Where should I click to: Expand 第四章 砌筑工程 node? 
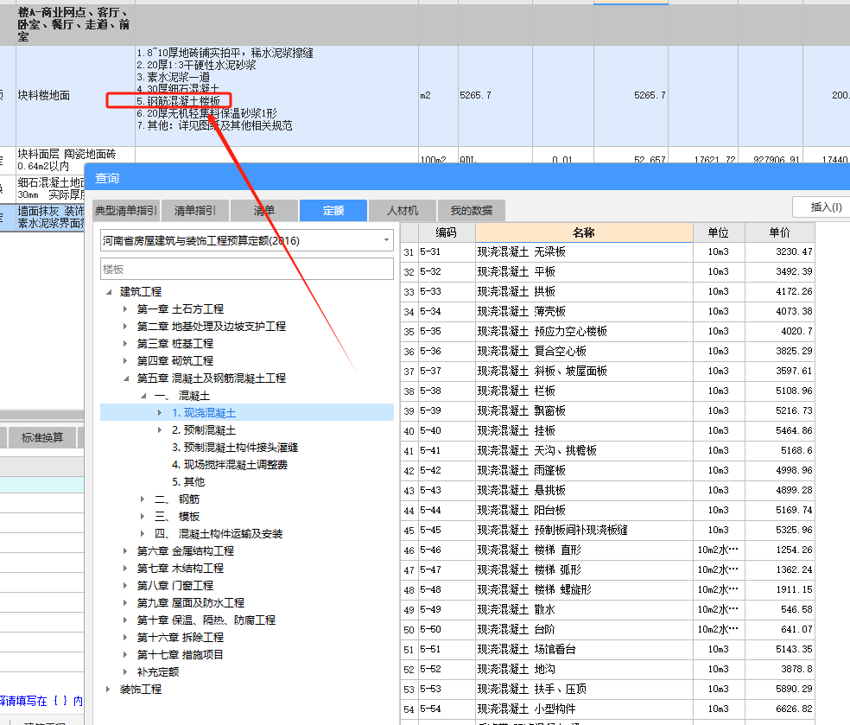pos(125,360)
